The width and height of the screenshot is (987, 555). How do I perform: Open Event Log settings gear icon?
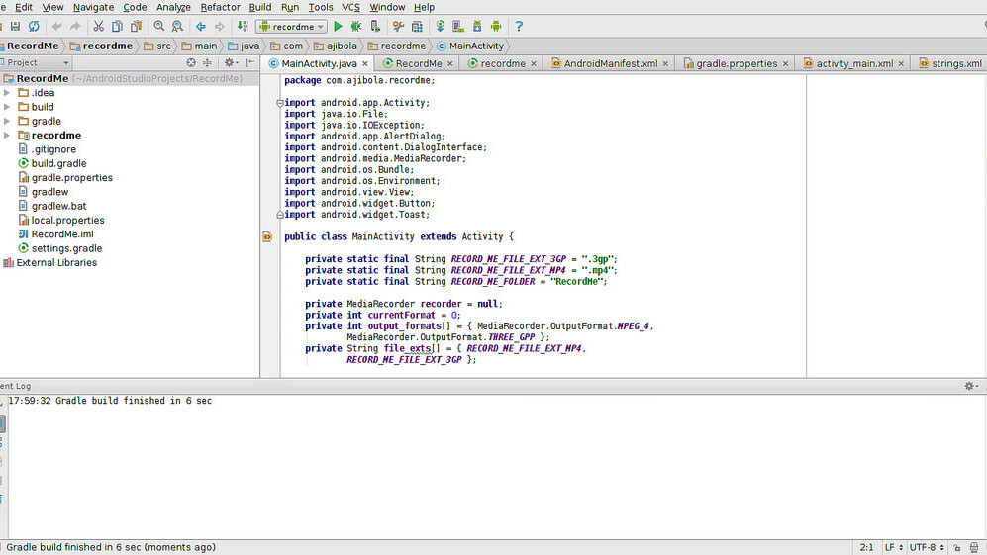(x=970, y=386)
